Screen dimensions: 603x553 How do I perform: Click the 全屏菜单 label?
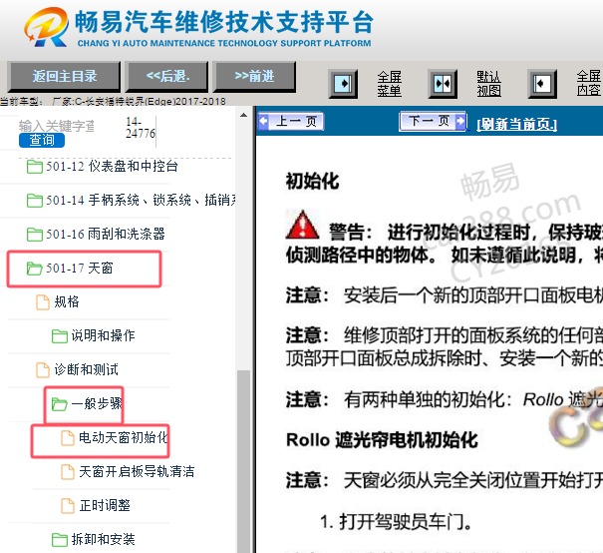(389, 84)
